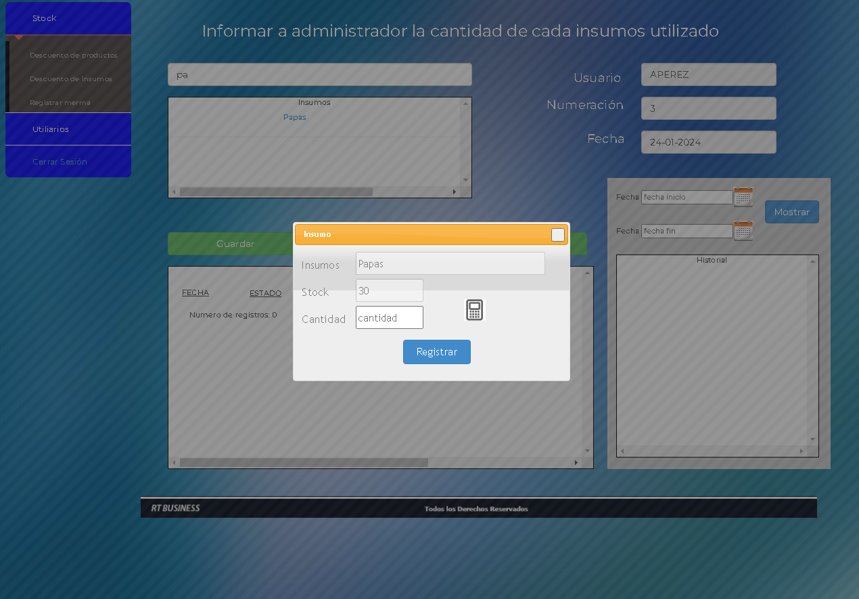Open the calculator icon beside Cantidad
Image resolution: width=859 pixels, height=599 pixels.
(x=474, y=310)
